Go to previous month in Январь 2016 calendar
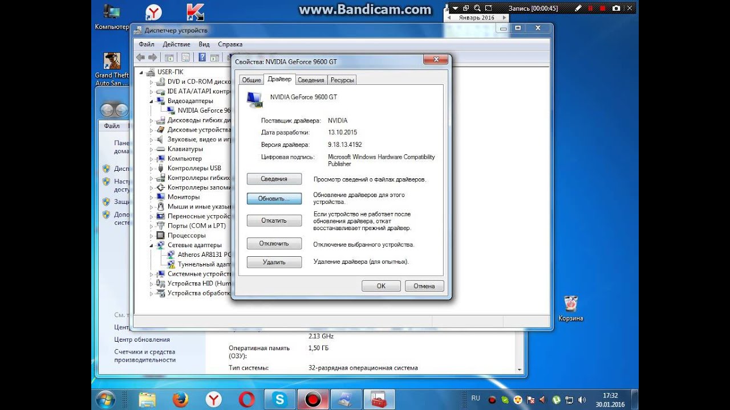730x410 pixels. pyautogui.click(x=449, y=18)
